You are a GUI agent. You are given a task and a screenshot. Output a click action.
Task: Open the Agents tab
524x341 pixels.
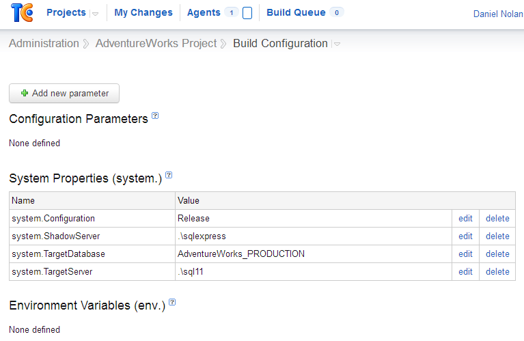(204, 13)
